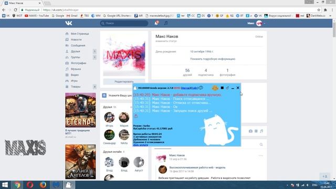This screenshot has height=189, width=336.
Task: Click the camera attach icon in post box
Action: click(250, 131)
